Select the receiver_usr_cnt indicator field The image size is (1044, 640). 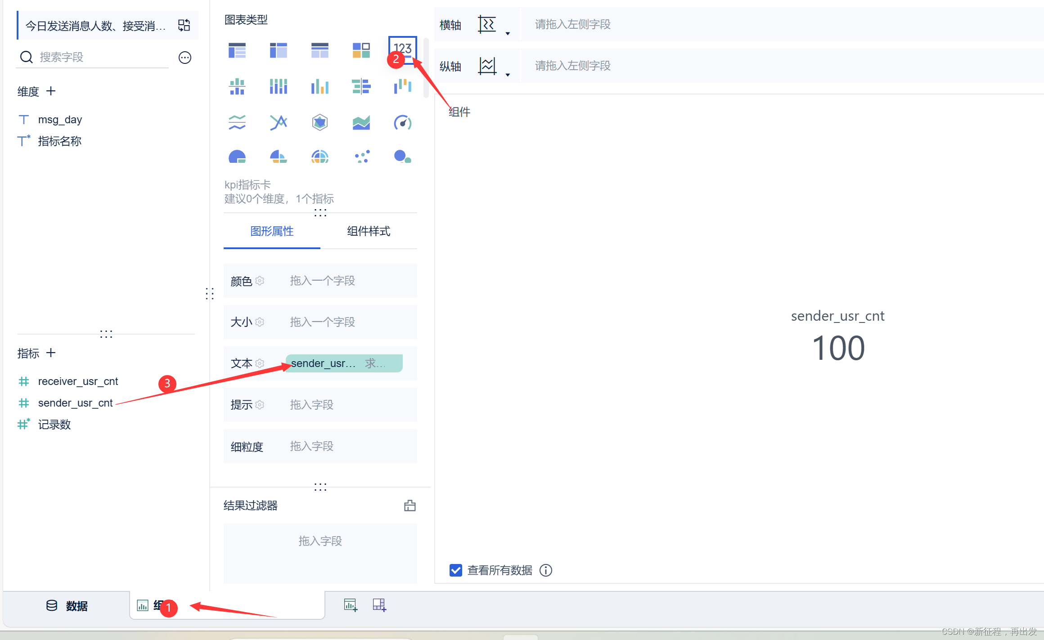click(x=78, y=381)
